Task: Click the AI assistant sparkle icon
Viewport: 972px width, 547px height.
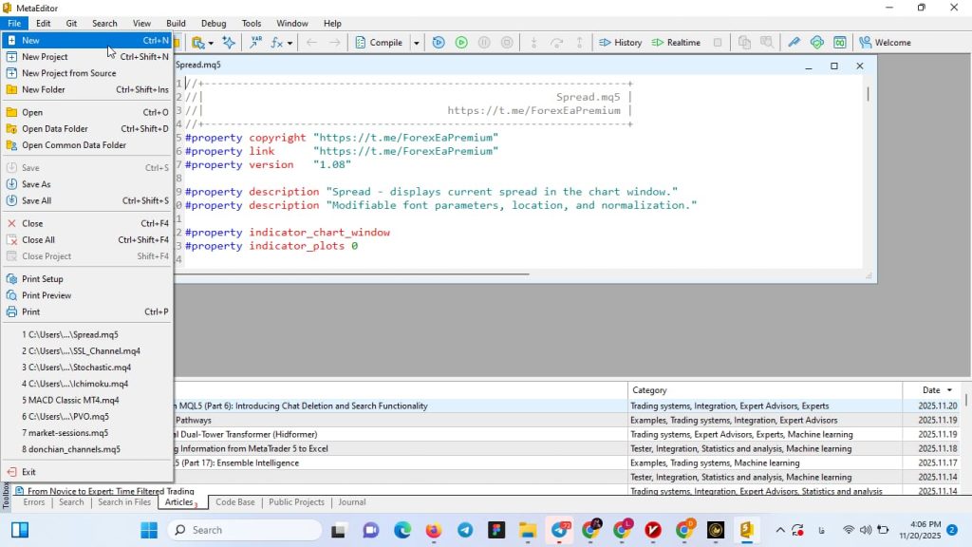Action: click(x=229, y=42)
